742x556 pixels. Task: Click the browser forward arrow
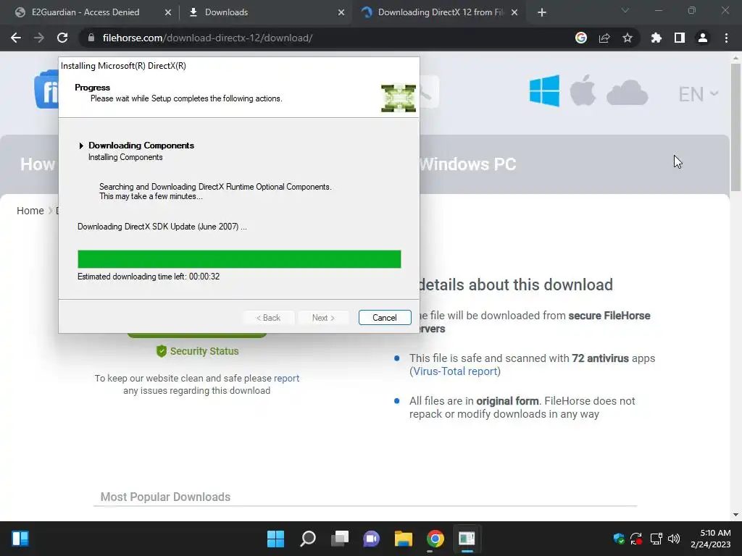click(39, 38)
